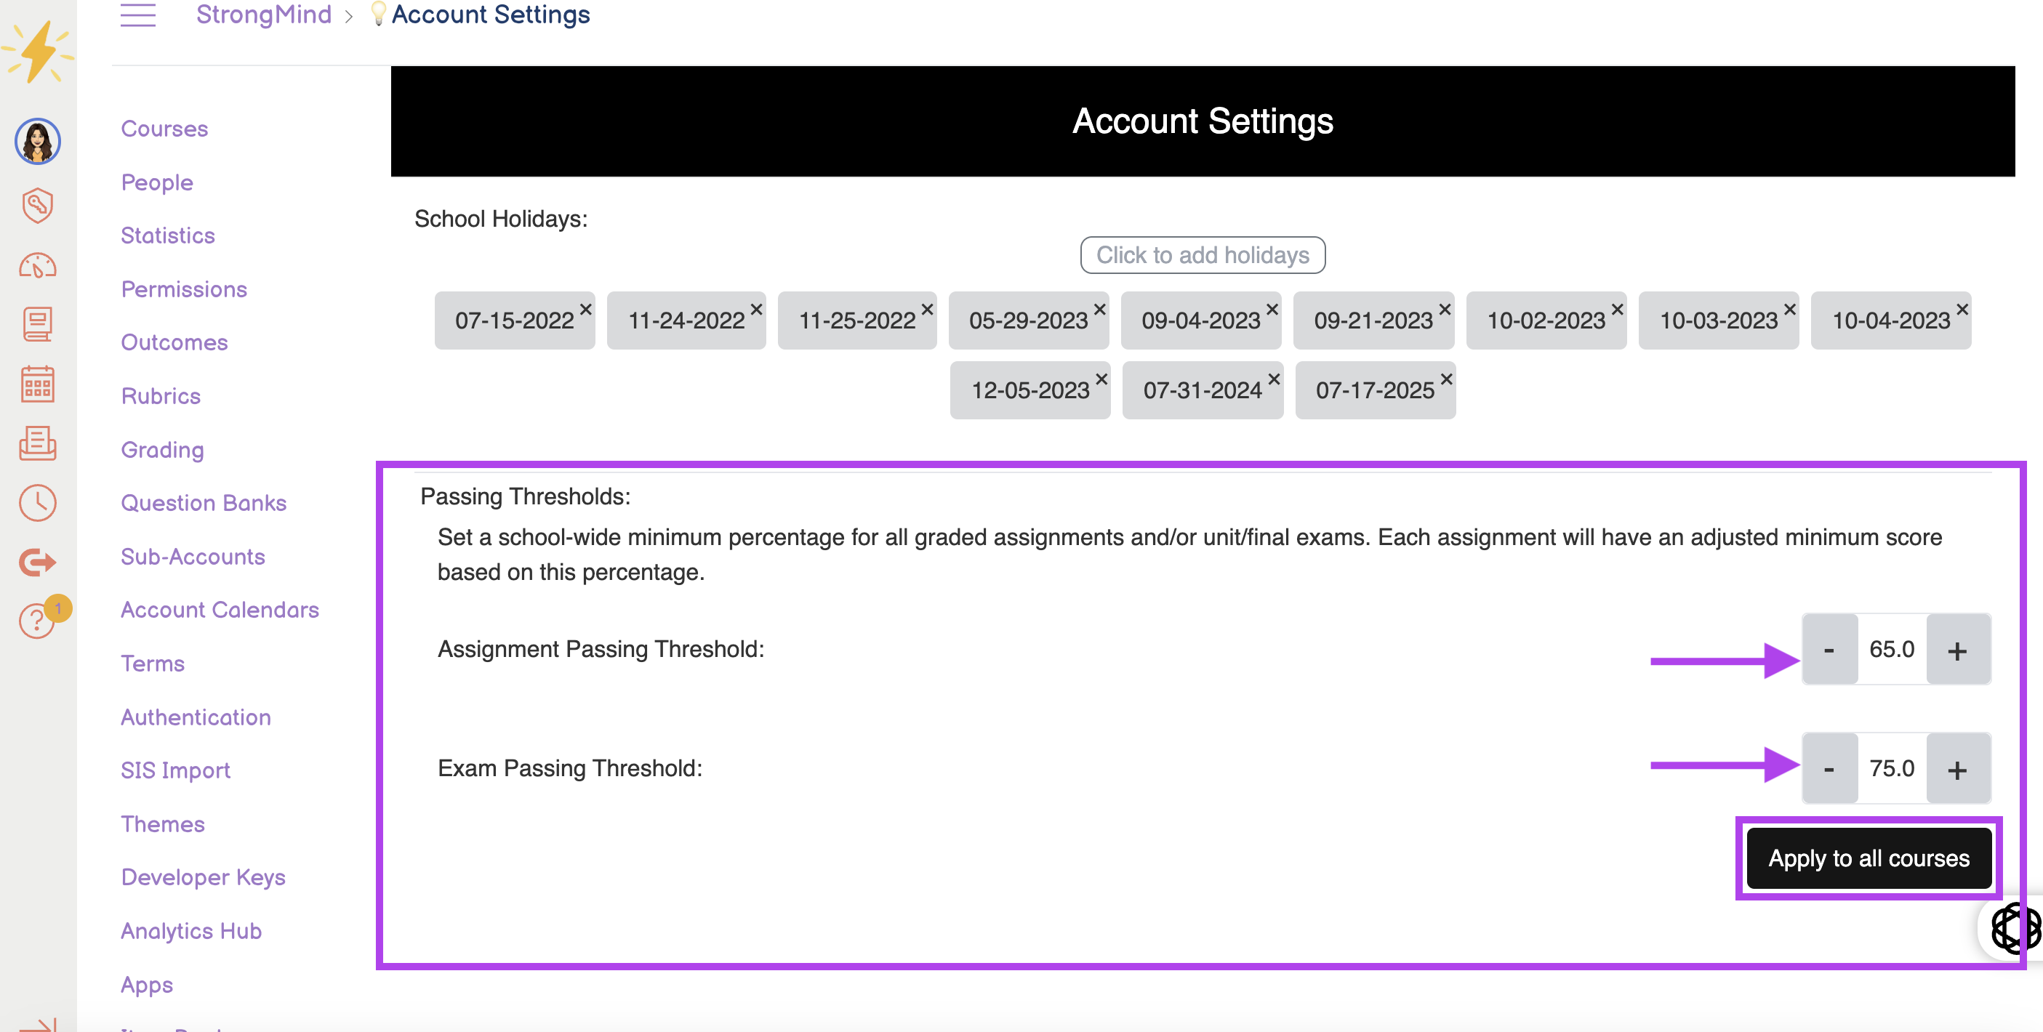Click the lightning bolt StrongMind logo

click(37, 52)
